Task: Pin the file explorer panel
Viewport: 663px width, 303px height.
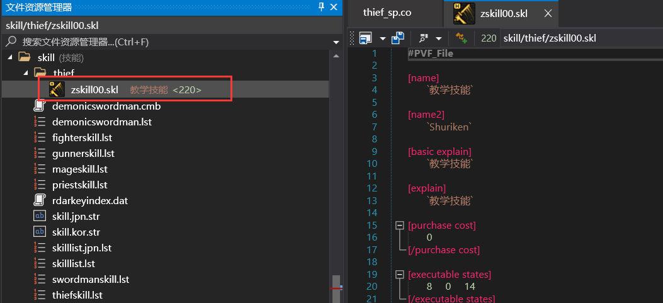Action: point(321,7)
